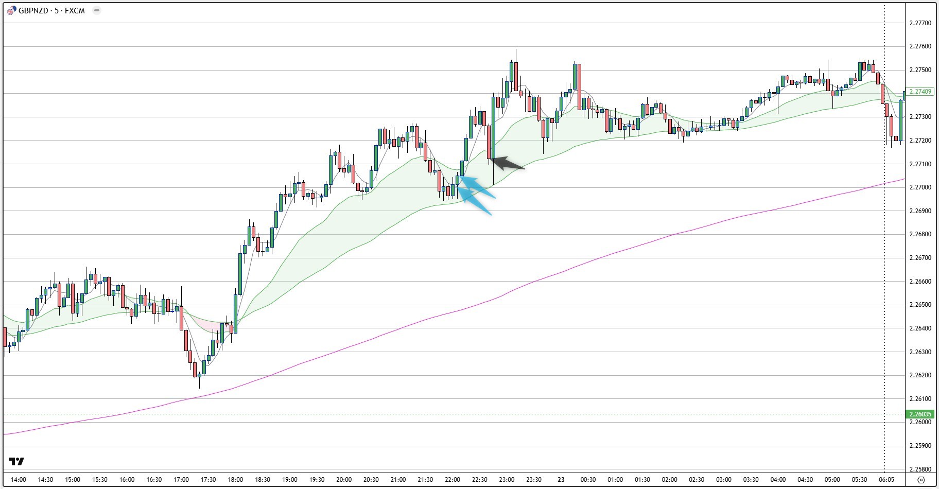Click the 2.26200 price scale label
This screenshot has height=489, width=939.
[x=920, y=375]
